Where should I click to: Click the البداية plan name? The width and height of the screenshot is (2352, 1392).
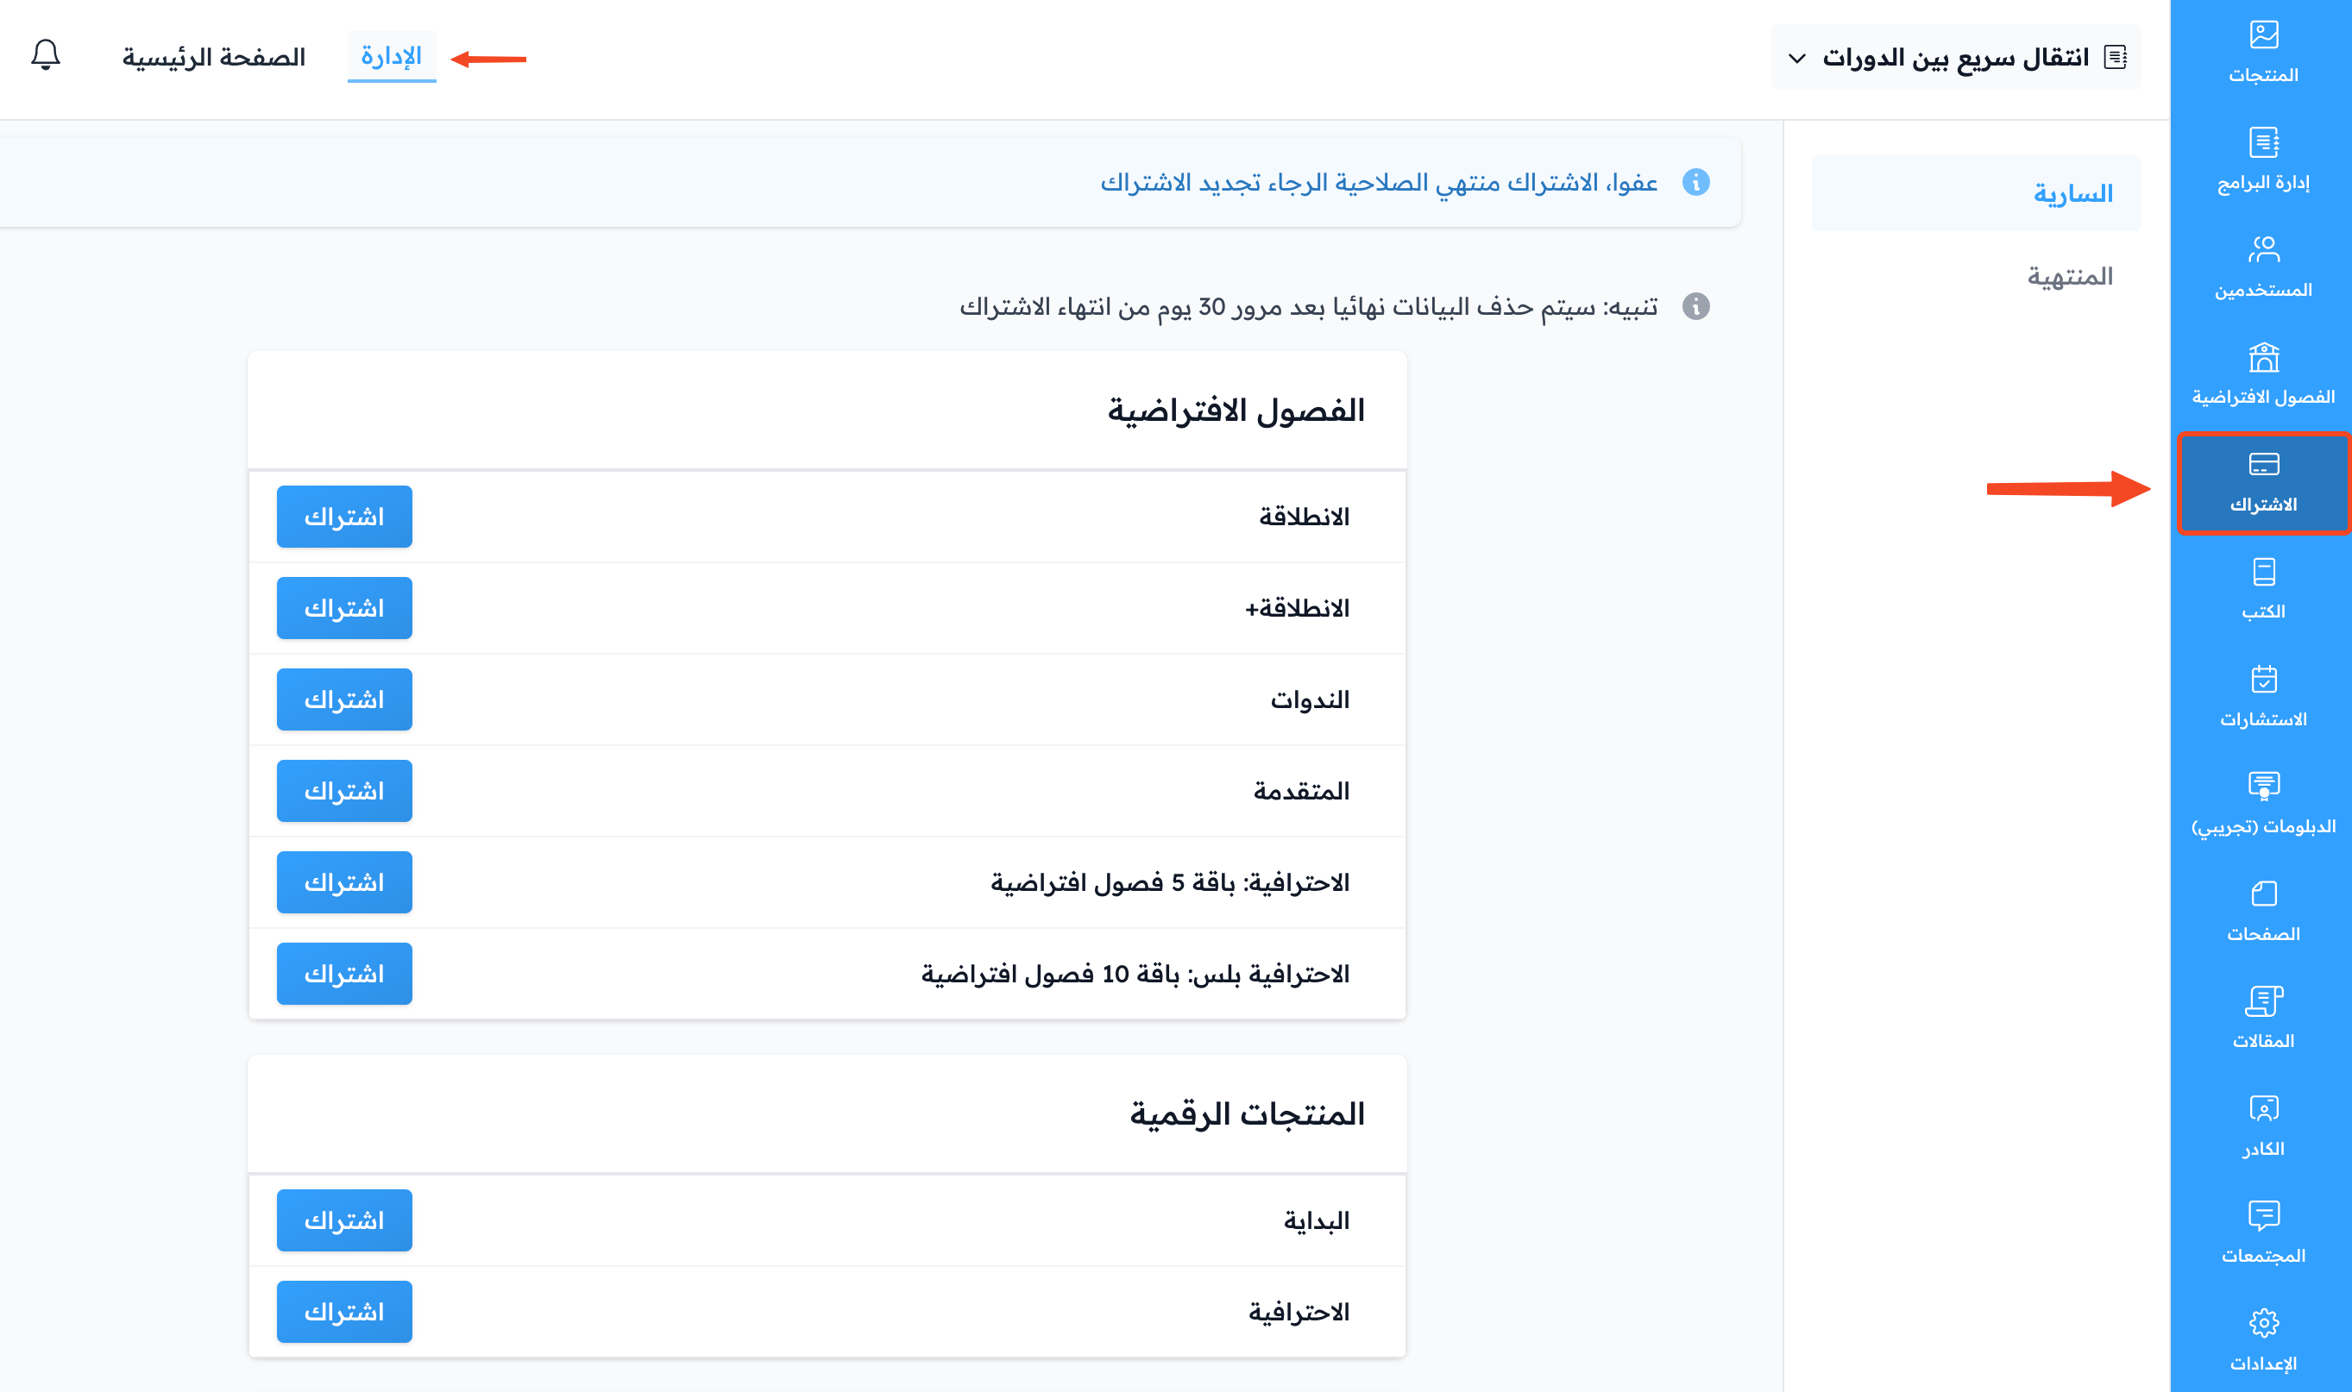pos(1317,1220)
